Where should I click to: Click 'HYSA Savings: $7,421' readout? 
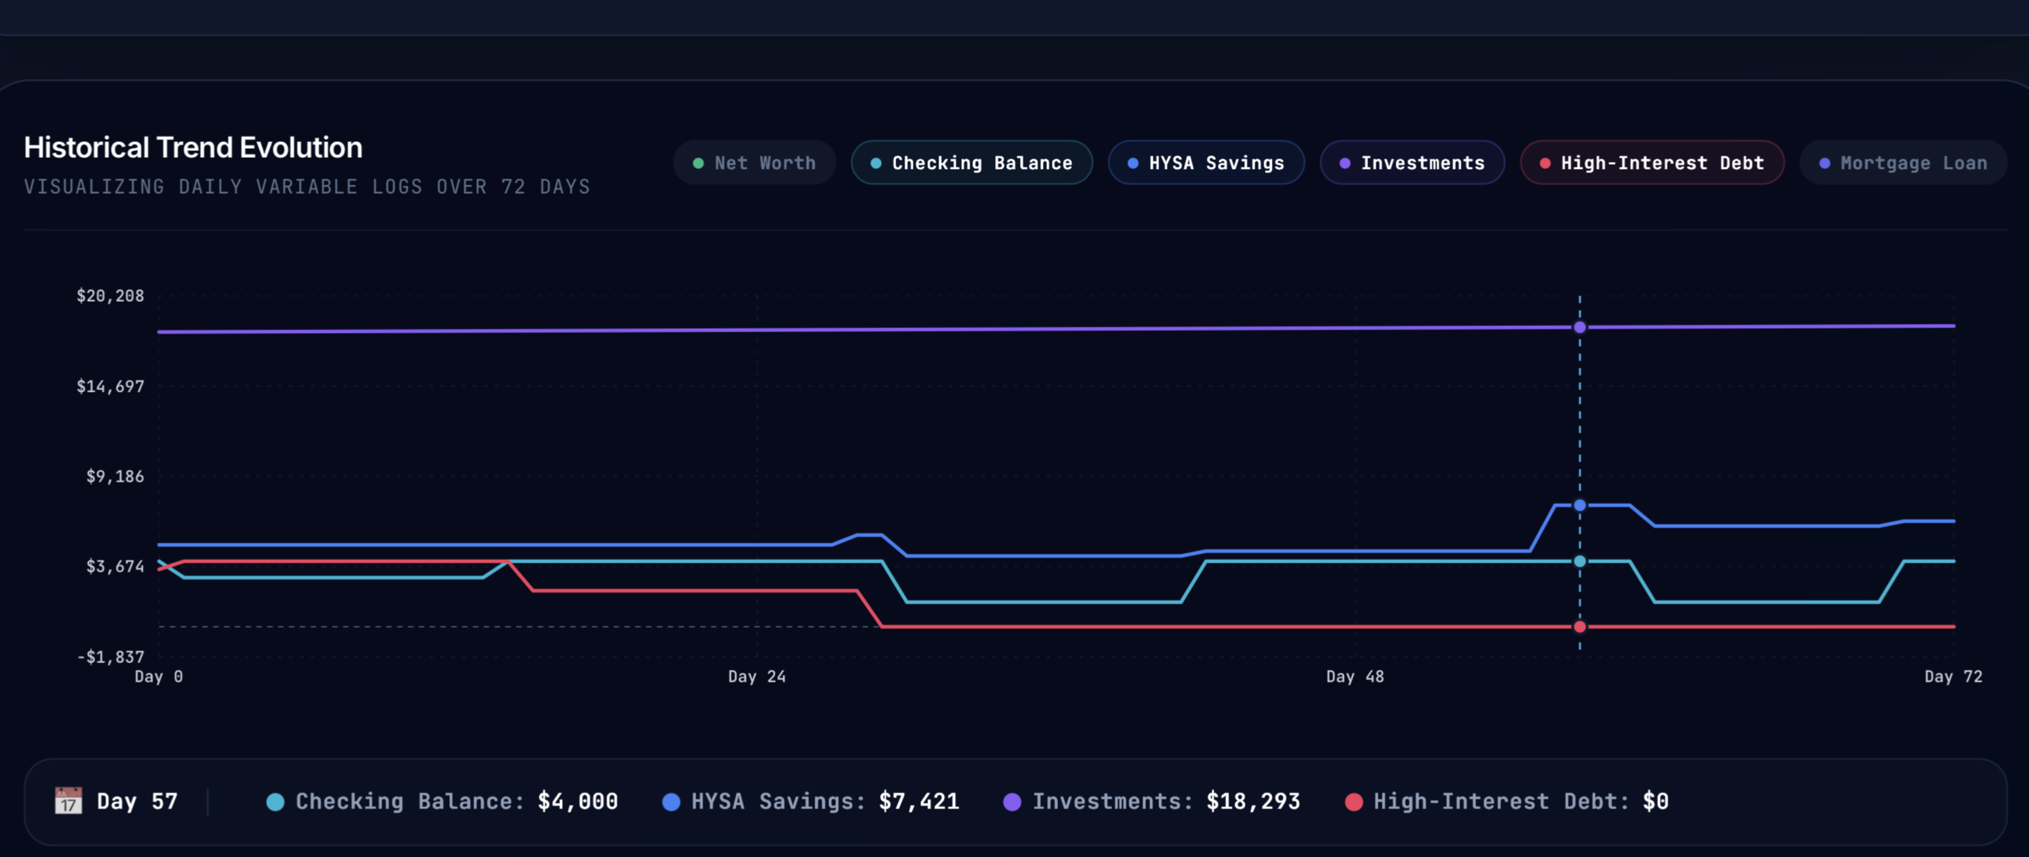click(810, 801)
